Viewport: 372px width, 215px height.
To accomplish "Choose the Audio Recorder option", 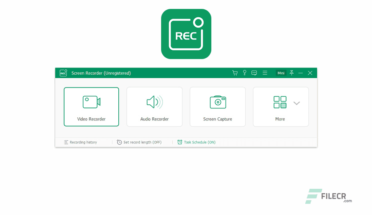I will 154,107.
